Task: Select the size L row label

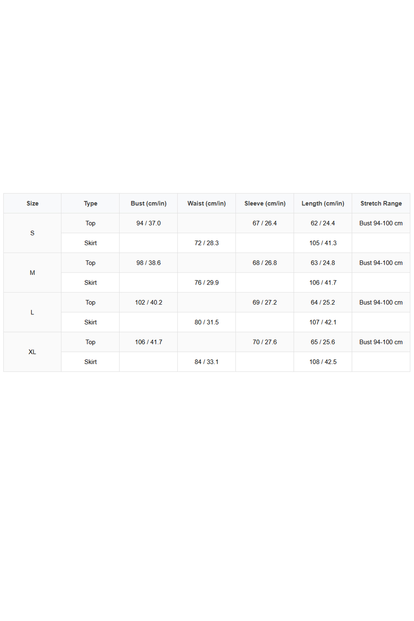Action: point(32,312)
